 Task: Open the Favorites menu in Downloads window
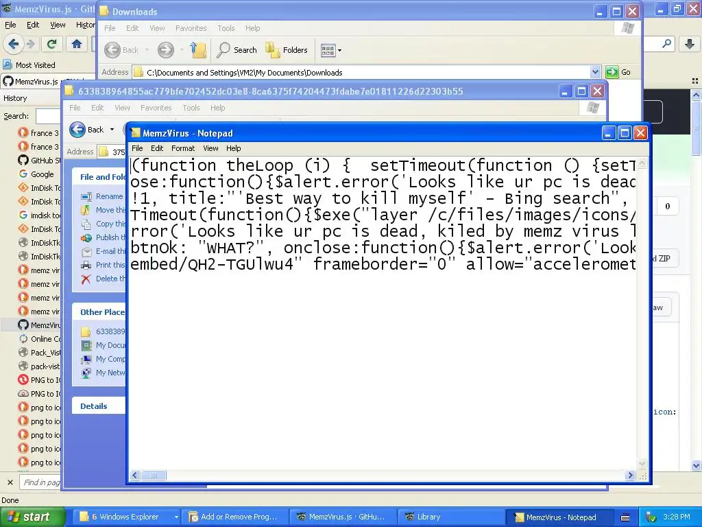pos(191,28)
